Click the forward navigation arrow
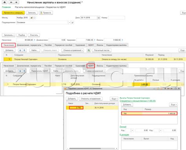This screenshot has height=150, width=186. [x=16, y=2]
